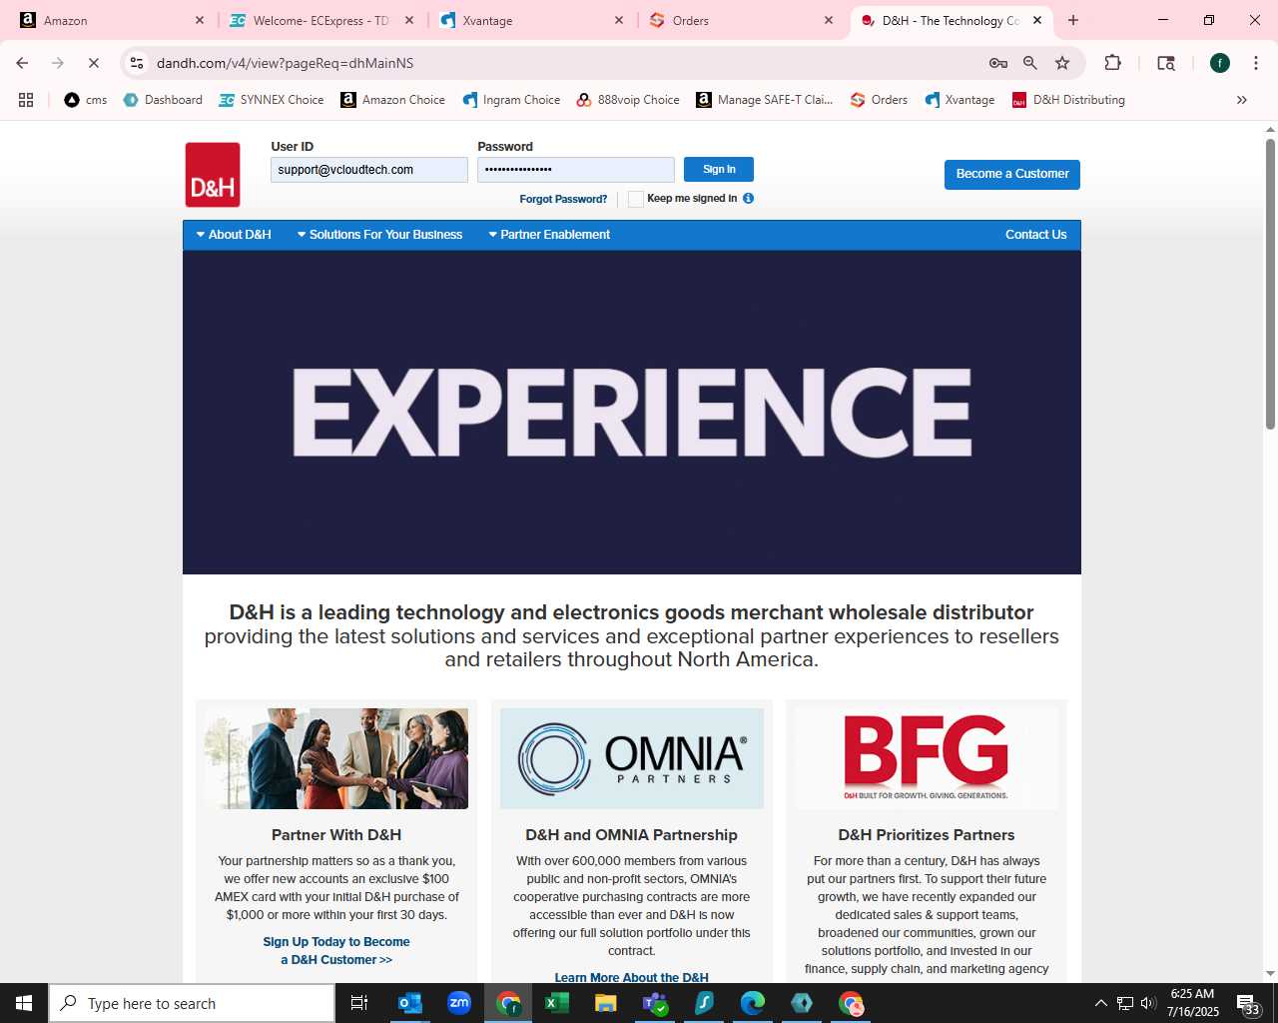Click the BFG logo image
The image size is (1278, 1023).
click(927, 758)
